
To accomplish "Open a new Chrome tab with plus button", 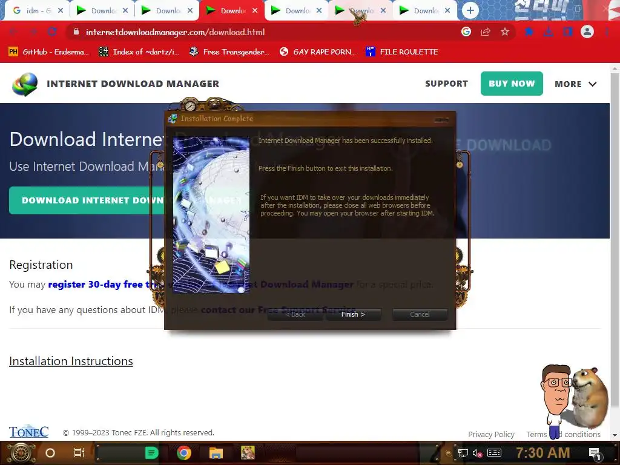I will pos(470,11).
